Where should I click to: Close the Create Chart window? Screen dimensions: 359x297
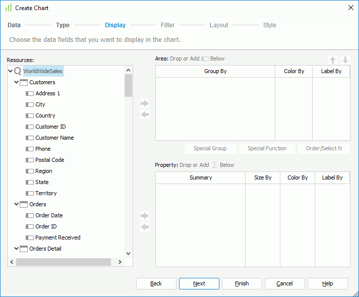point(350,8)
